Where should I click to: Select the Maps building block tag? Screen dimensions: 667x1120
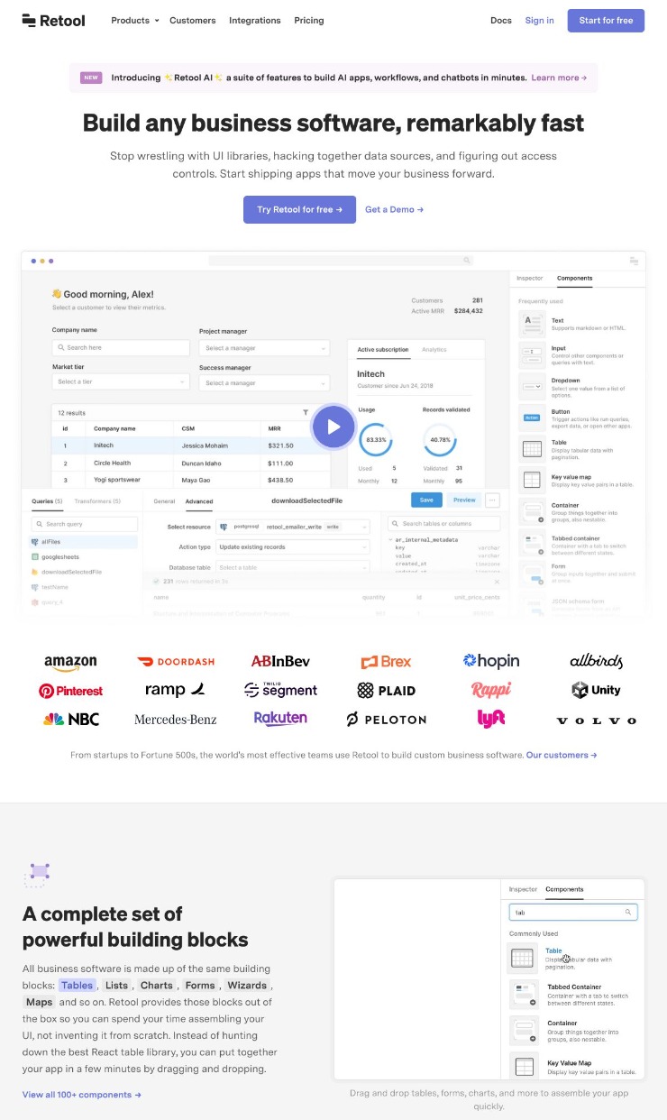click(x=39, y=1002)
